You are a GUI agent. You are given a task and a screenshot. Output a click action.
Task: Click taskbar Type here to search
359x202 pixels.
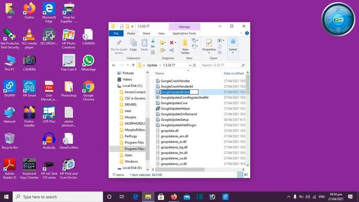click(x=58, y=197)
